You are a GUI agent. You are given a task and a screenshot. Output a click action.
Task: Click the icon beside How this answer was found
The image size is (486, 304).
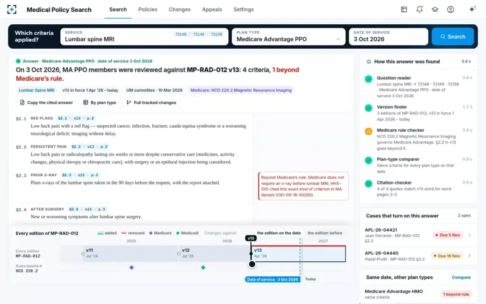(x=369, y=62)
